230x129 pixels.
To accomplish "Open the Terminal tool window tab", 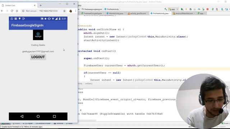I will 58,124.
